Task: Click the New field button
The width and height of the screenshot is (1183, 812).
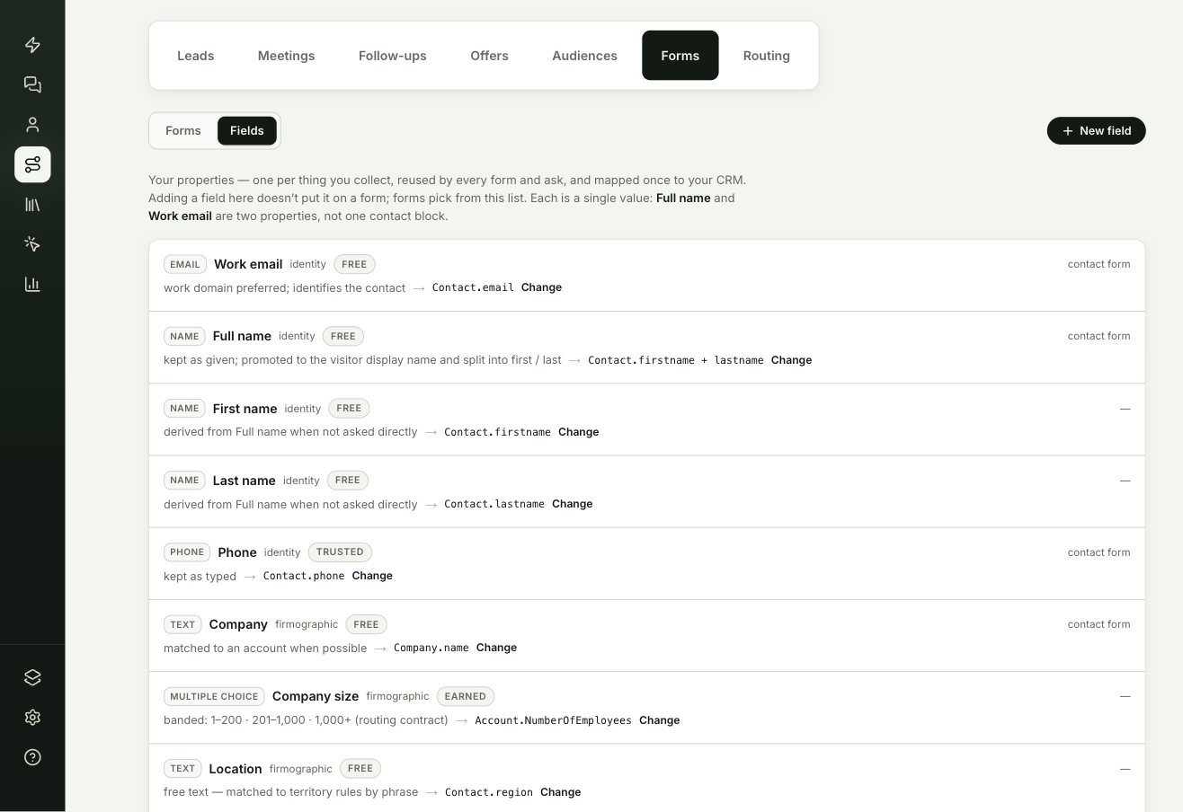Action: 1096,131
